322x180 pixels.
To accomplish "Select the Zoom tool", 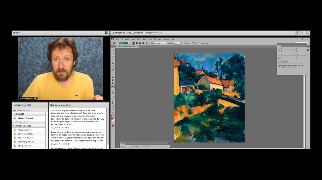I will (x=113, y=113).
